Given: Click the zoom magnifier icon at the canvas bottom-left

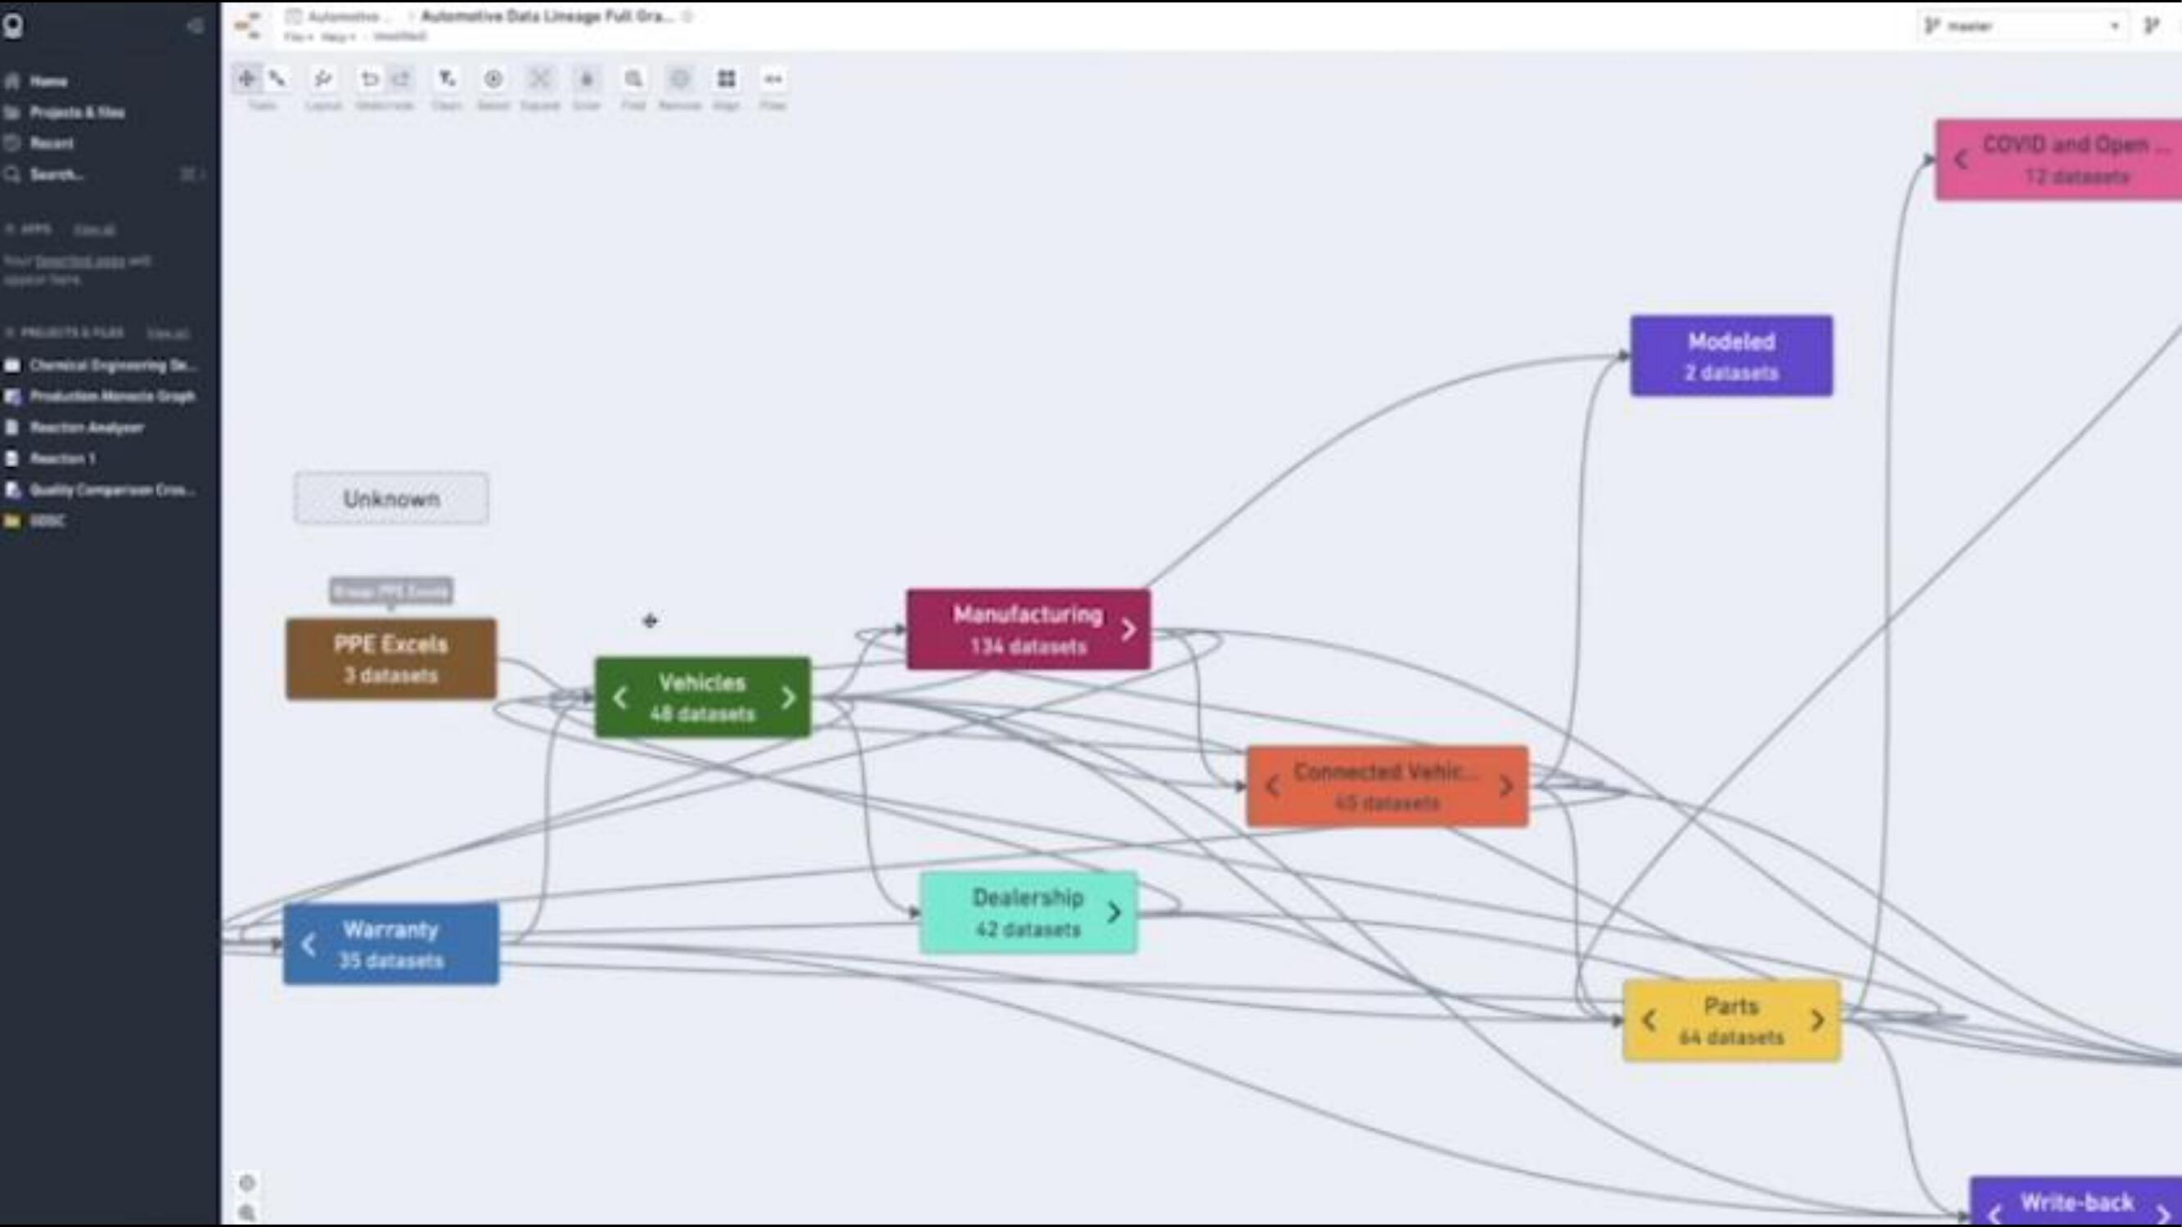Looking at the screenshot, I should coord(246,1212).
